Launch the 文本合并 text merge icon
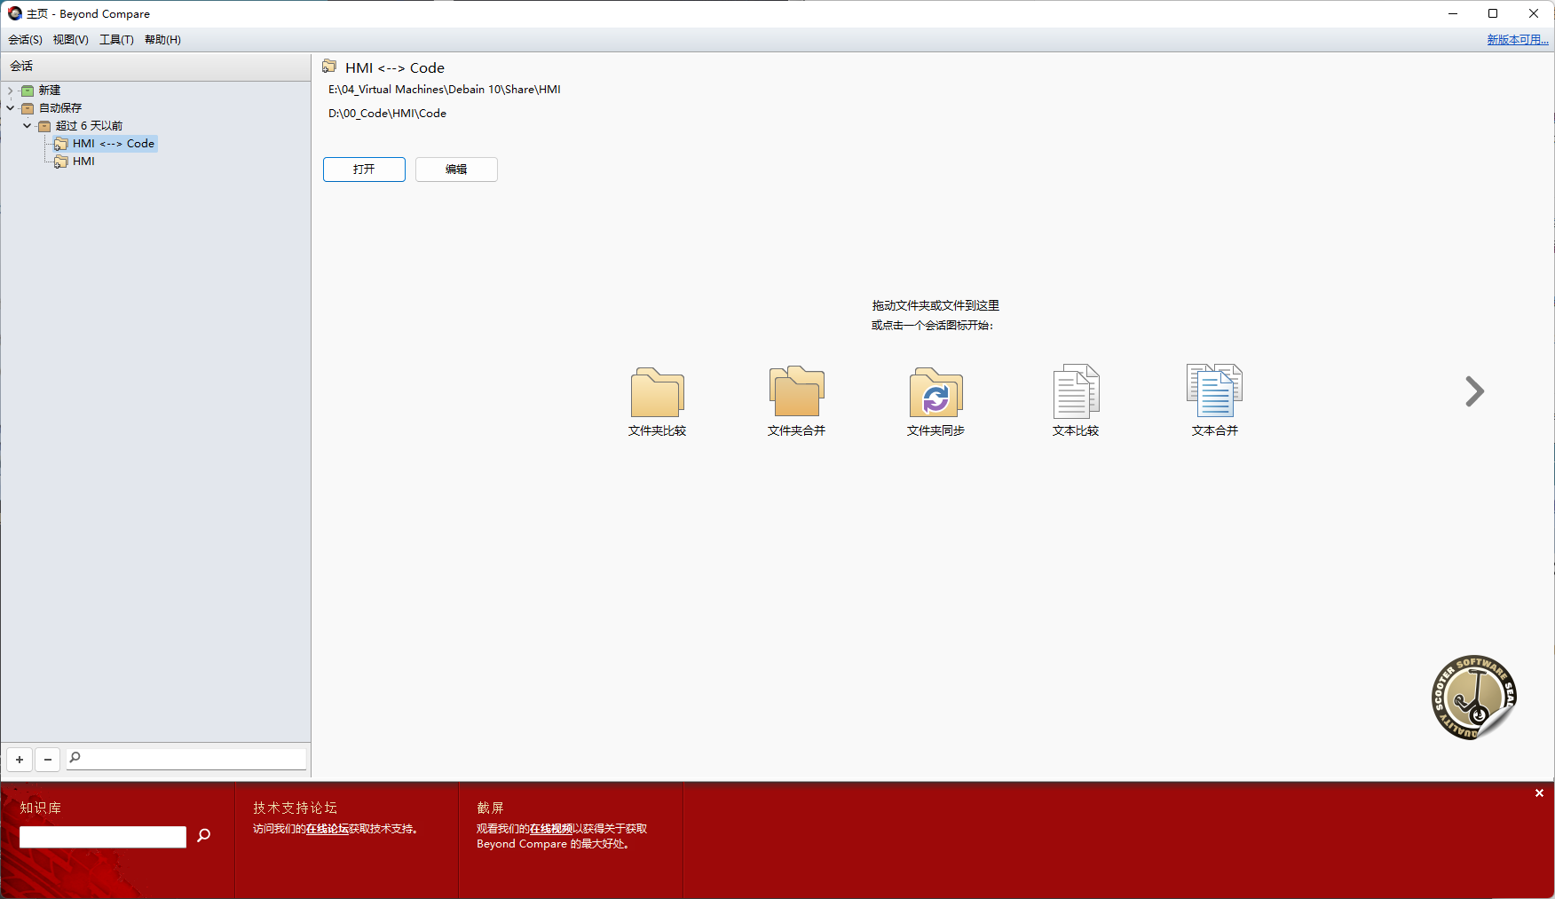 coord(1214,391)
